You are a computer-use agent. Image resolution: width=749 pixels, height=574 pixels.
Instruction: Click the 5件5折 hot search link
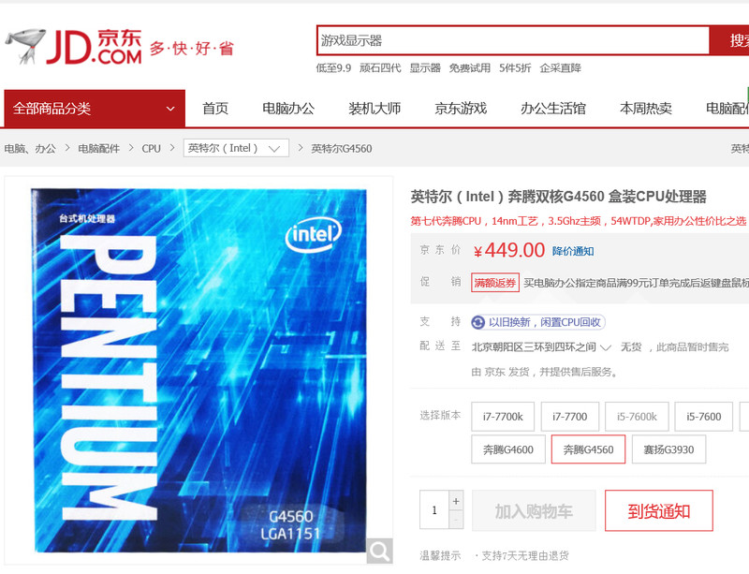pyautogui.click(x=515, y=67)
